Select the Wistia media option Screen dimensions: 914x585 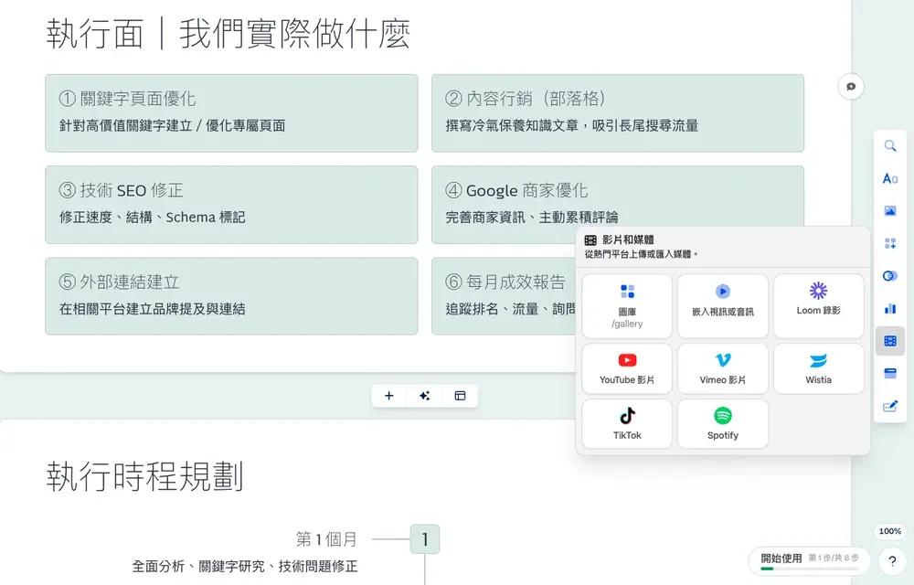[x=818, y=368]
